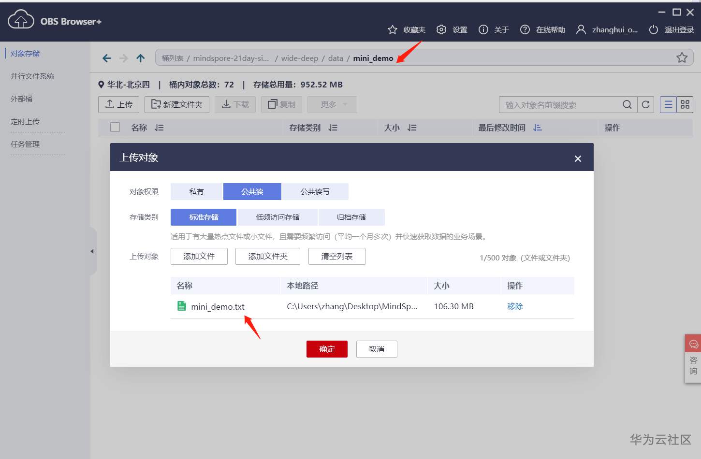The height and width of the screenshot is (459, 701).
Task: Click mini_demo in the breadcrumb
Action: (373, 58)
